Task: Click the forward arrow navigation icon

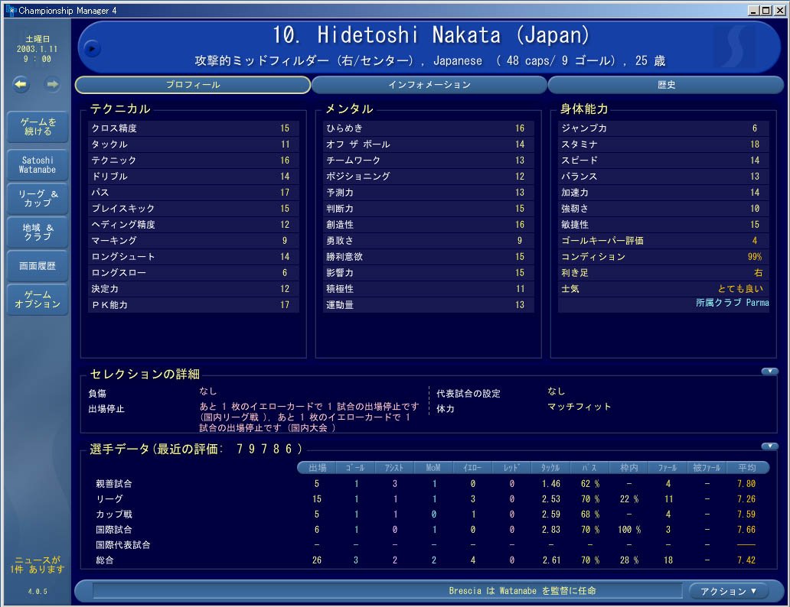Action: pyautogui.click(x=52, y=84)
